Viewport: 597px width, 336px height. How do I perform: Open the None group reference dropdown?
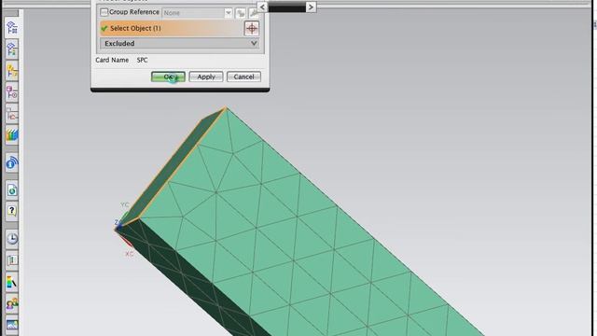coord(197,13)
